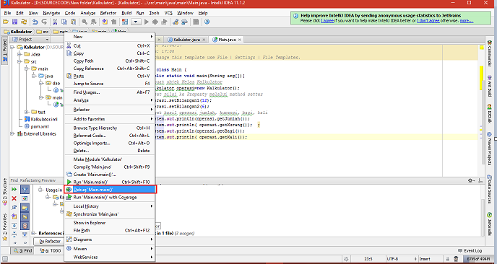Click the Open folder toolbar icon
Image resolution: width=497 pixels, height=264 pixels.
[x=5, y=22]
